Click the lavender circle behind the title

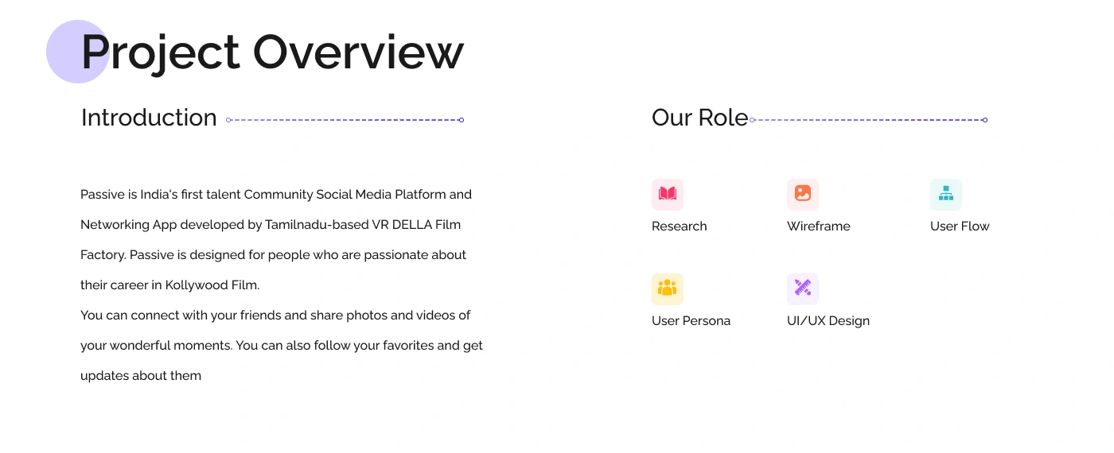78,52
